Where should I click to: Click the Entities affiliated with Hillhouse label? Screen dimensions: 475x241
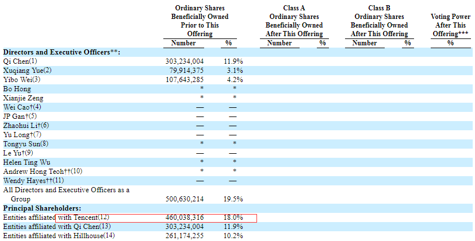(59, 236)
